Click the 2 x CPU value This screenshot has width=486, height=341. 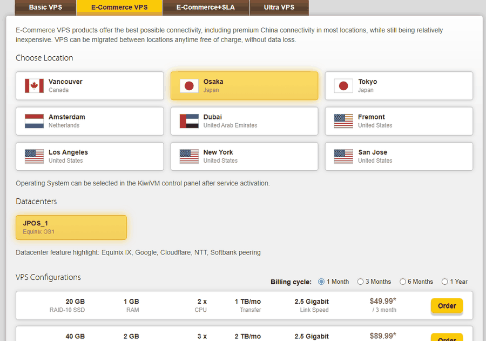point(202,302)
